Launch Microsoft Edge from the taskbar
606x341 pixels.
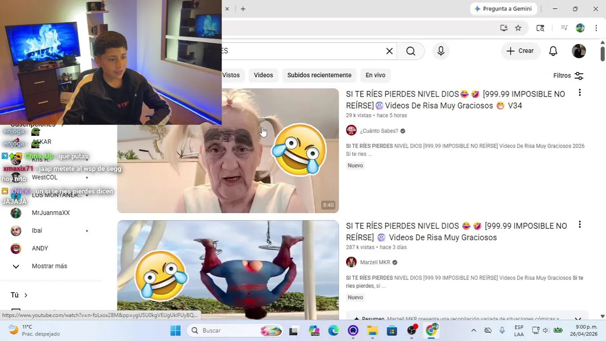(x=333, y=331)
